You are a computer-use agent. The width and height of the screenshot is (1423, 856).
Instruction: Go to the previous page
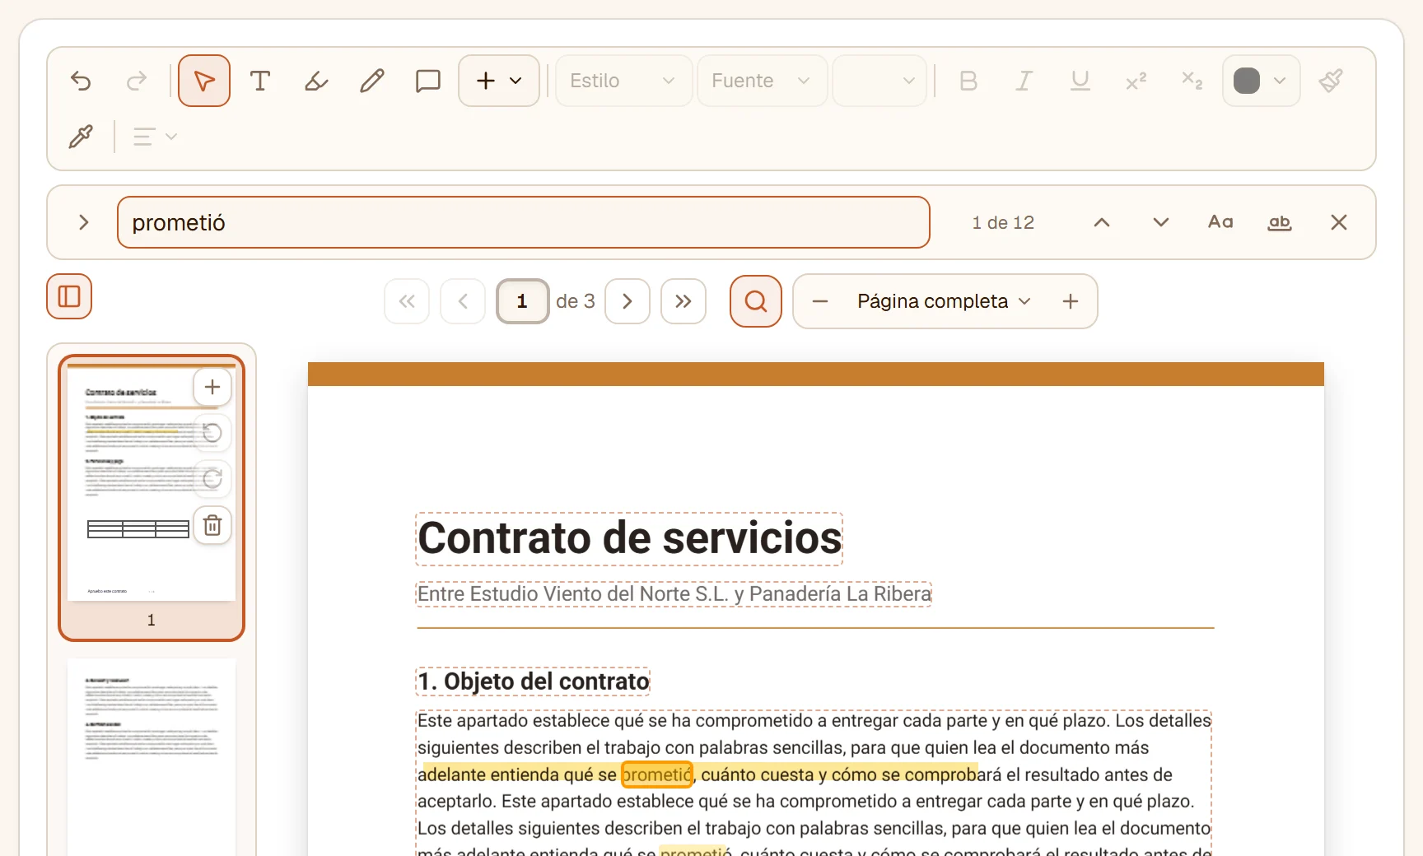coord(463,301)
